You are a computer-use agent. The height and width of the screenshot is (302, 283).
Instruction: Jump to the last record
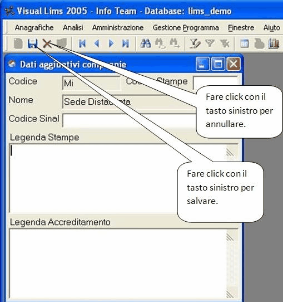126,43
